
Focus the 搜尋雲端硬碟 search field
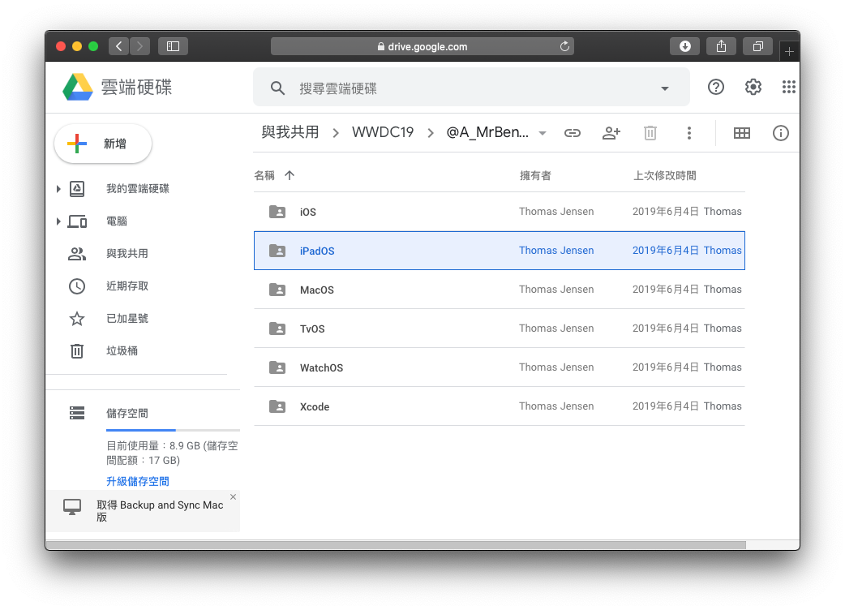click(471, 88)
